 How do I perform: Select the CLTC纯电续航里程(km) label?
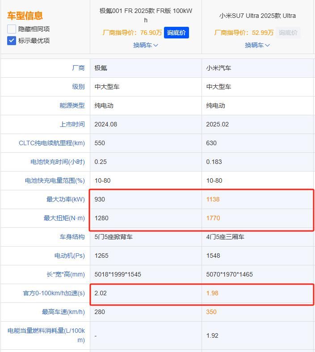click(x=52, y=143)
